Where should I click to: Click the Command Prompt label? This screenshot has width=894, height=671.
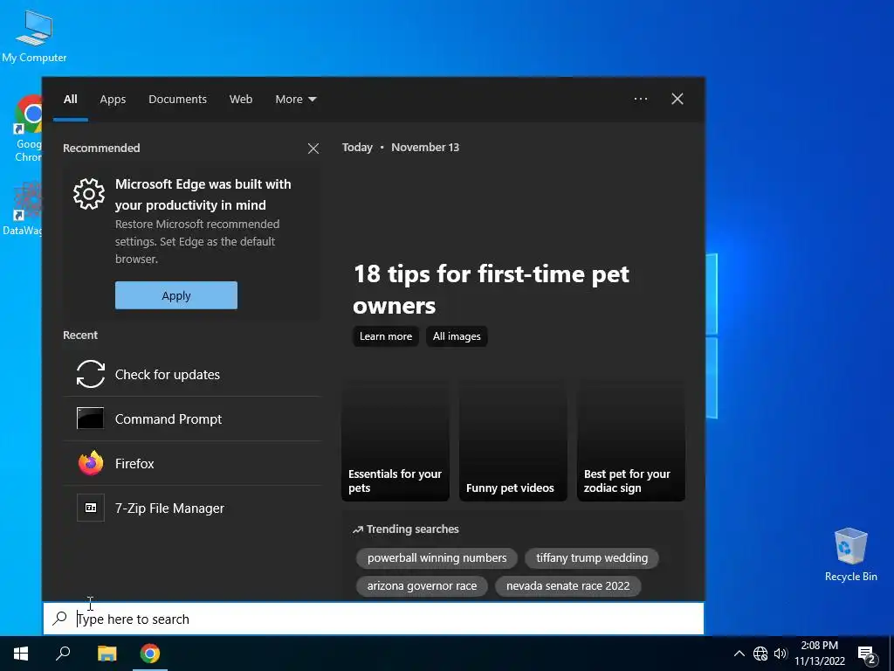point(168,419)
